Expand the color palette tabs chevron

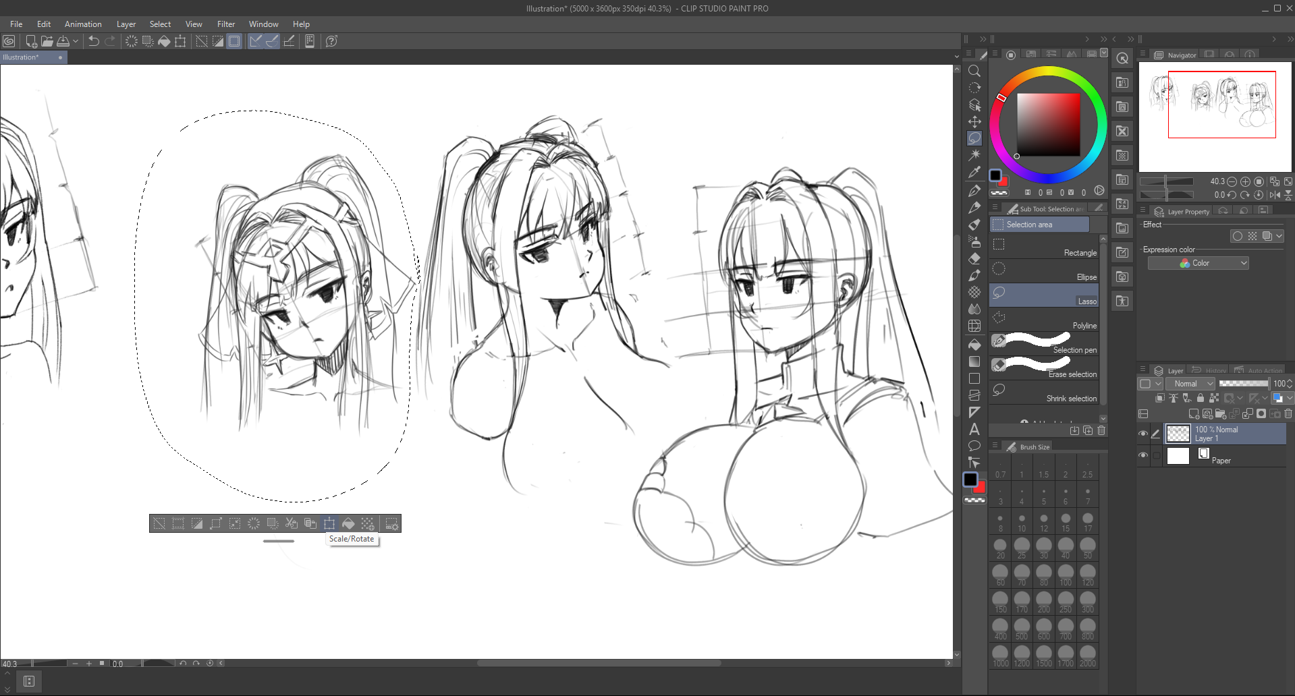(x=1104, y=53)
